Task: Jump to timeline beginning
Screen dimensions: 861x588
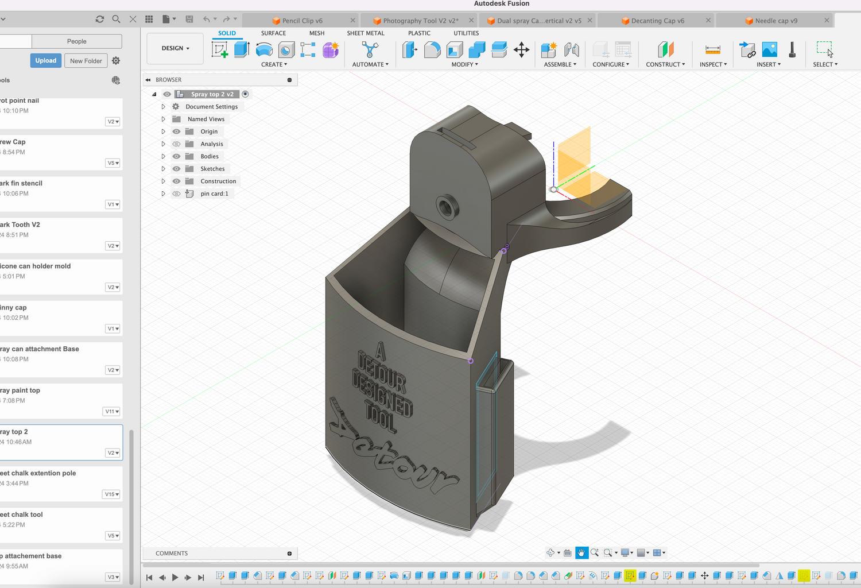Action: click(x=149, y=577)
